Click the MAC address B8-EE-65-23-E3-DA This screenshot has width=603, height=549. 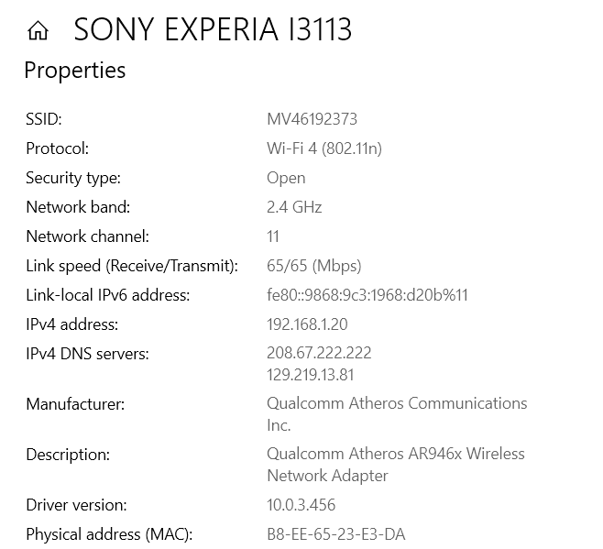[x=335, y=534]
